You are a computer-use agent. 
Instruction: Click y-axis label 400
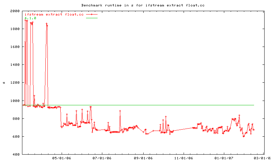(x=16, y=155)
